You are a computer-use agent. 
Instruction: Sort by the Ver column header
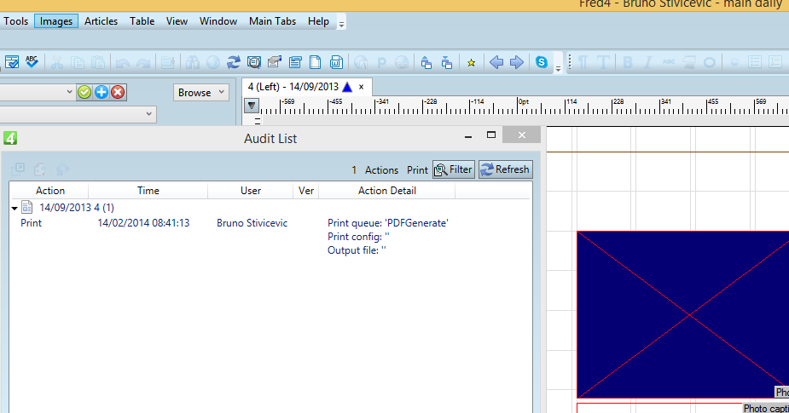tap(306, 191)
